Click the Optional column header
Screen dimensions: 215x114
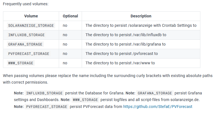(70, 16)
